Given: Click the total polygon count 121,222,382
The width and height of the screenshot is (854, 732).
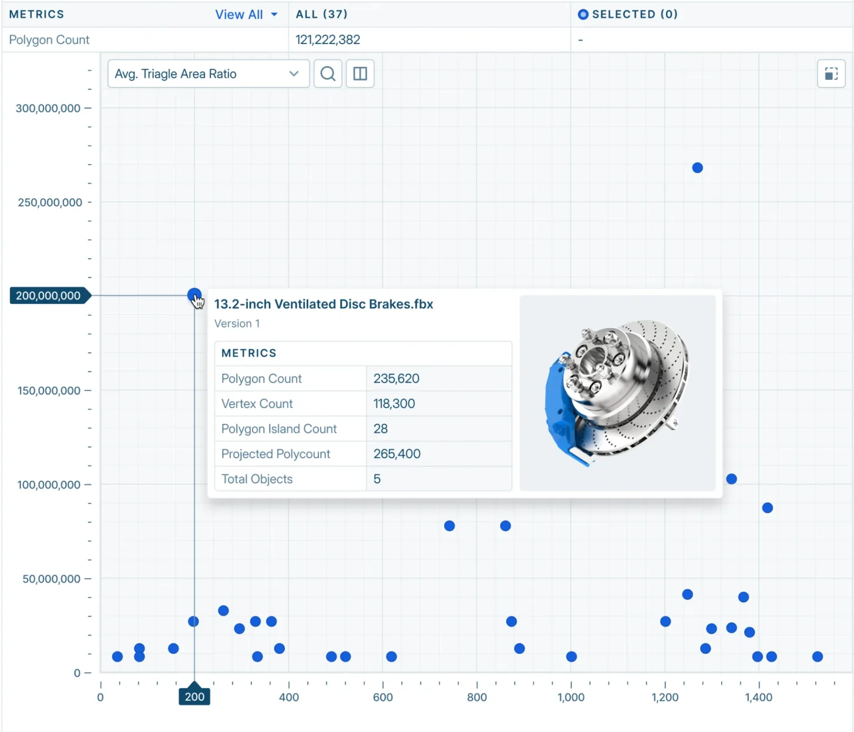Looking at the screenshot, I should coord(328,40).
